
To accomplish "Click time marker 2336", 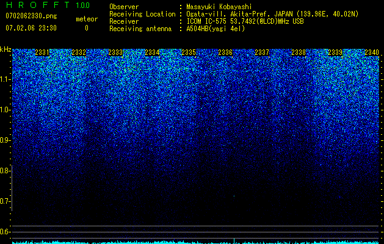I will click(x=225, y=52).
